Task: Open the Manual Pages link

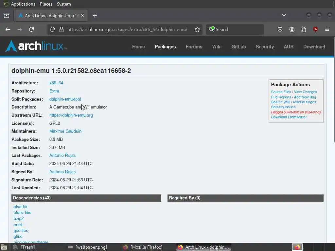Action: pyautogui.click(x=305, y=102)
